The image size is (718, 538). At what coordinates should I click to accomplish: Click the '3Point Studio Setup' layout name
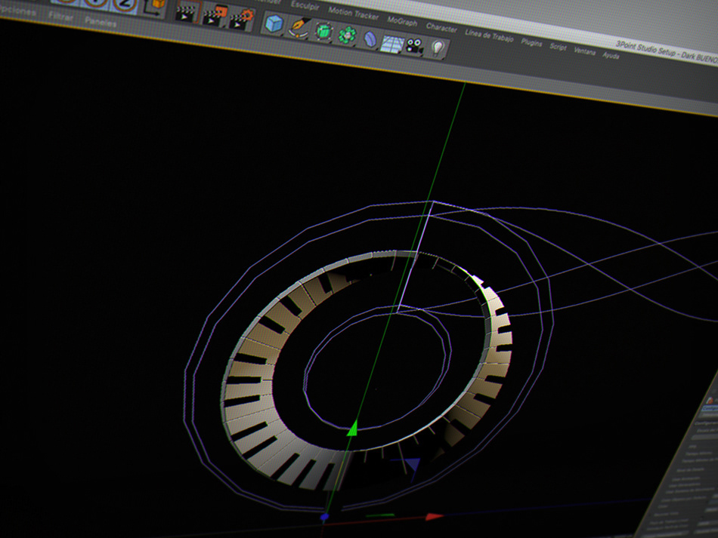[x=645, y=49]
